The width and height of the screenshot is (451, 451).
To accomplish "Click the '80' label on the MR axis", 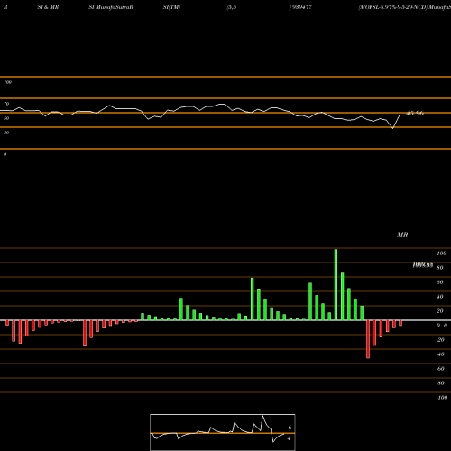I will click(440, 268).
